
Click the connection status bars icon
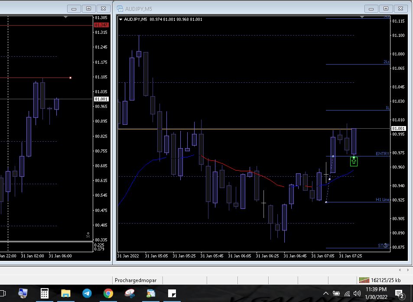(363, 280)
